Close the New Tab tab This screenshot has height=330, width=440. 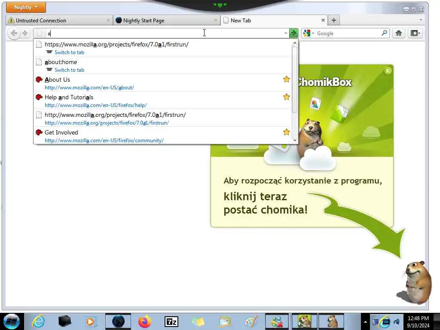click(323, 20)
